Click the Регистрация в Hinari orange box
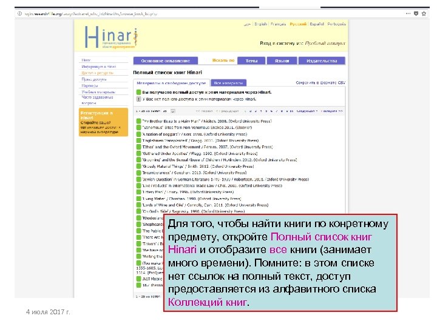Screen dimensions: 437x327 [x=103, y=122]
